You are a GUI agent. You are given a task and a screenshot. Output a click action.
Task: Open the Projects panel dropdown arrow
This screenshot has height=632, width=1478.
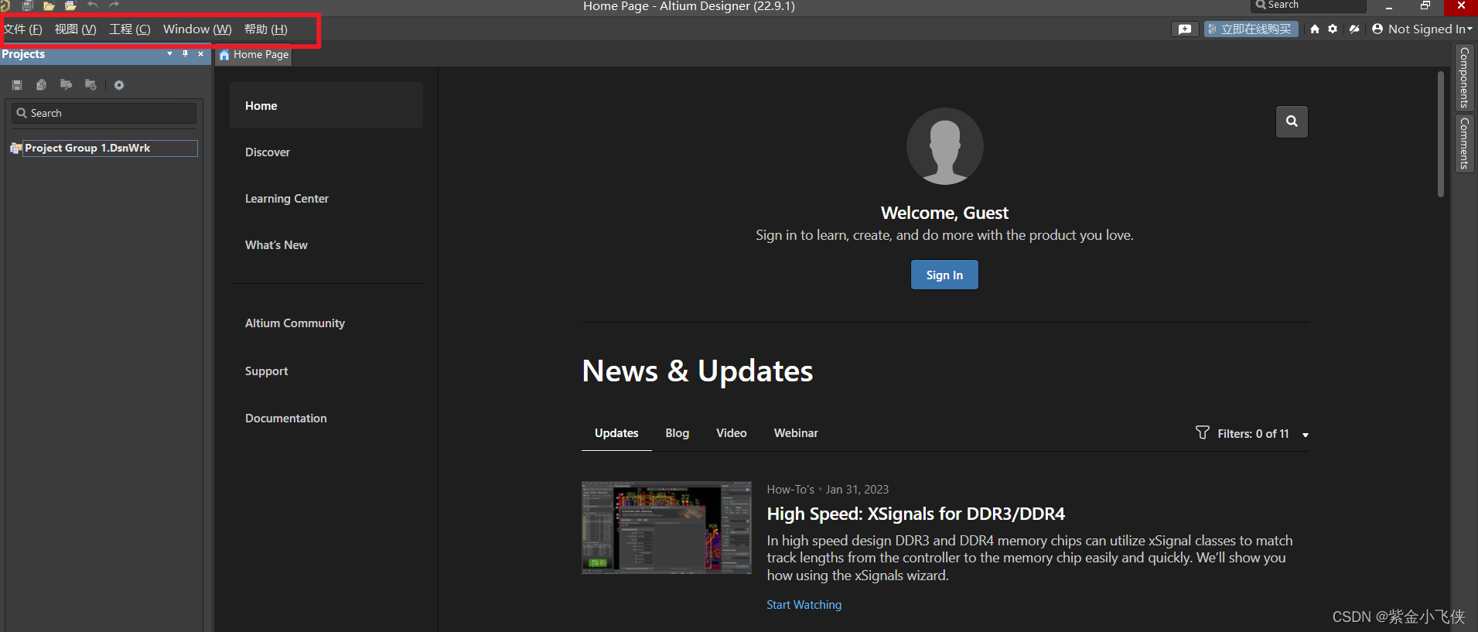(169, 54)
